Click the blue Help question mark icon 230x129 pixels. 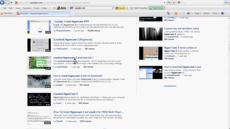(222, 13)
